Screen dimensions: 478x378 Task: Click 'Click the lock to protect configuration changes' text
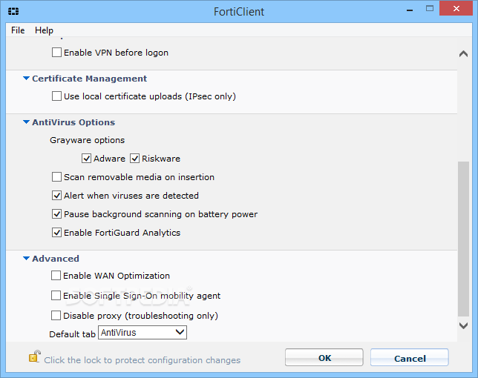tap(142, 360)
